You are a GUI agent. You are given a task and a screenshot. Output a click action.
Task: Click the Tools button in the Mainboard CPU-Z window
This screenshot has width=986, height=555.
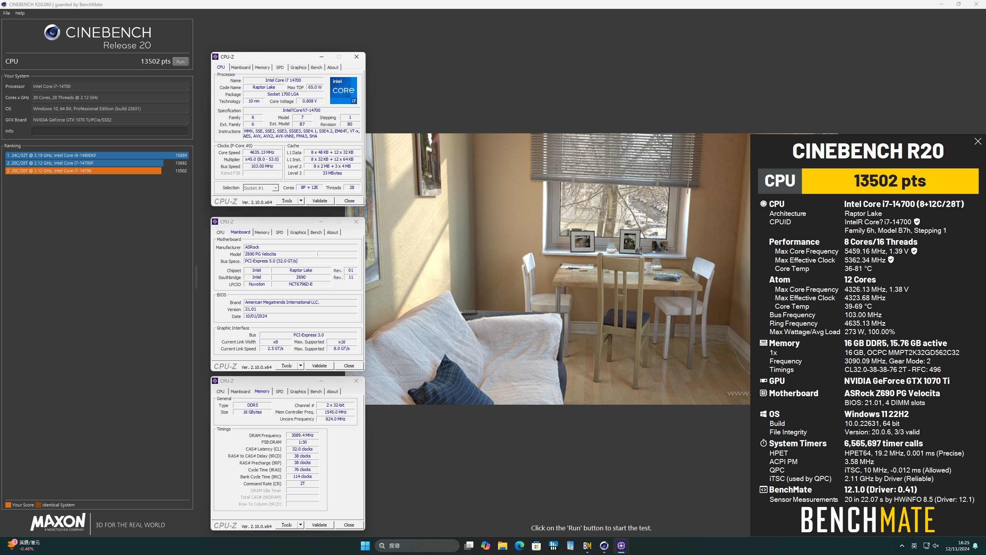(x=287, y=366)
